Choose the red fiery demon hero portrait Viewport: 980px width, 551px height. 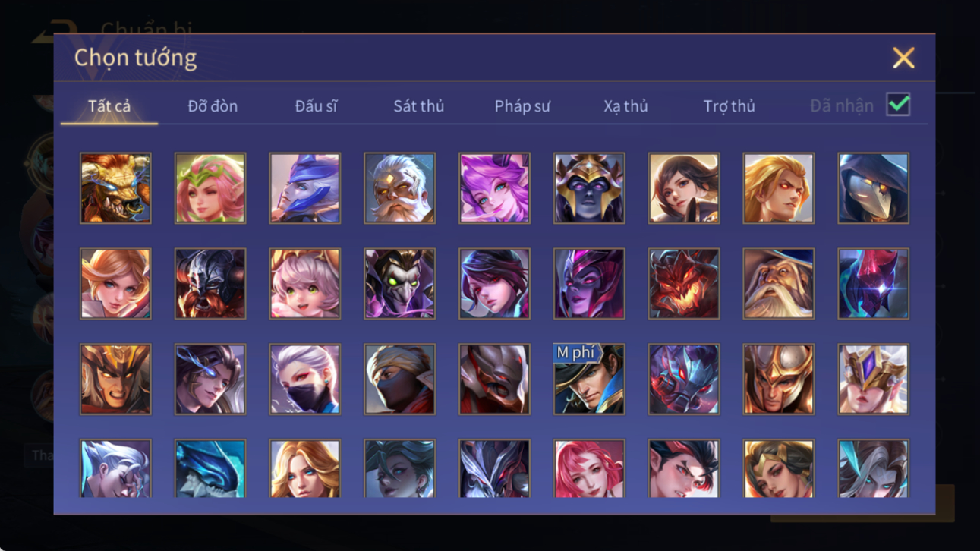point(684,284)
